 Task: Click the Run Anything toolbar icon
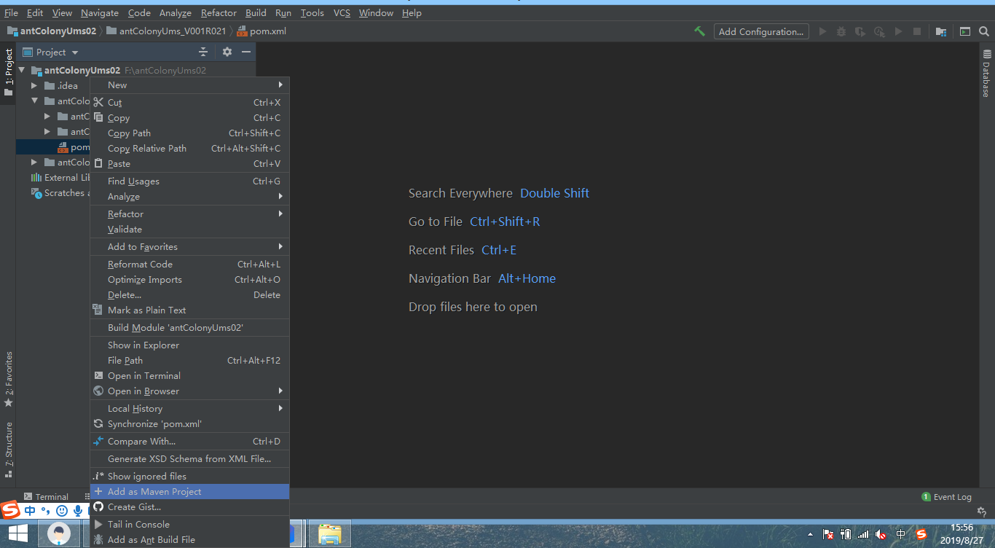click(965, 31)
